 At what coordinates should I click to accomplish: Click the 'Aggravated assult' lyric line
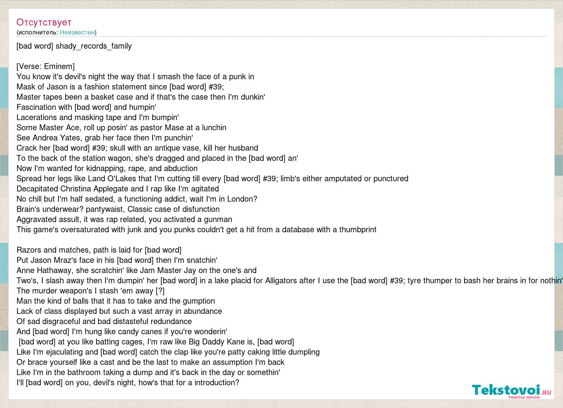point(124,219)
